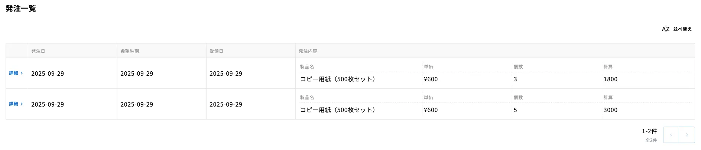Click the 発注一覧 page title

tap(21, 9)
